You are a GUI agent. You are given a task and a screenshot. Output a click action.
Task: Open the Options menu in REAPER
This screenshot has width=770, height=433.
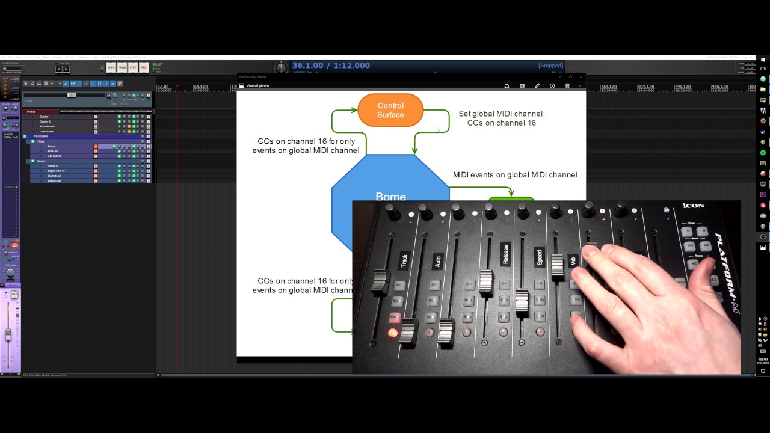[57, 57]
